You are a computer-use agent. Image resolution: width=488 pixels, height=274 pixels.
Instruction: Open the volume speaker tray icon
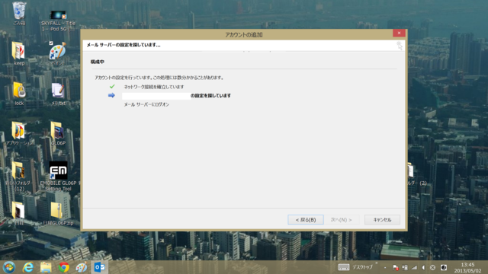tap(423, 267)
